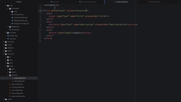
Task: Click the views folder icon
Action: [8, 66]
